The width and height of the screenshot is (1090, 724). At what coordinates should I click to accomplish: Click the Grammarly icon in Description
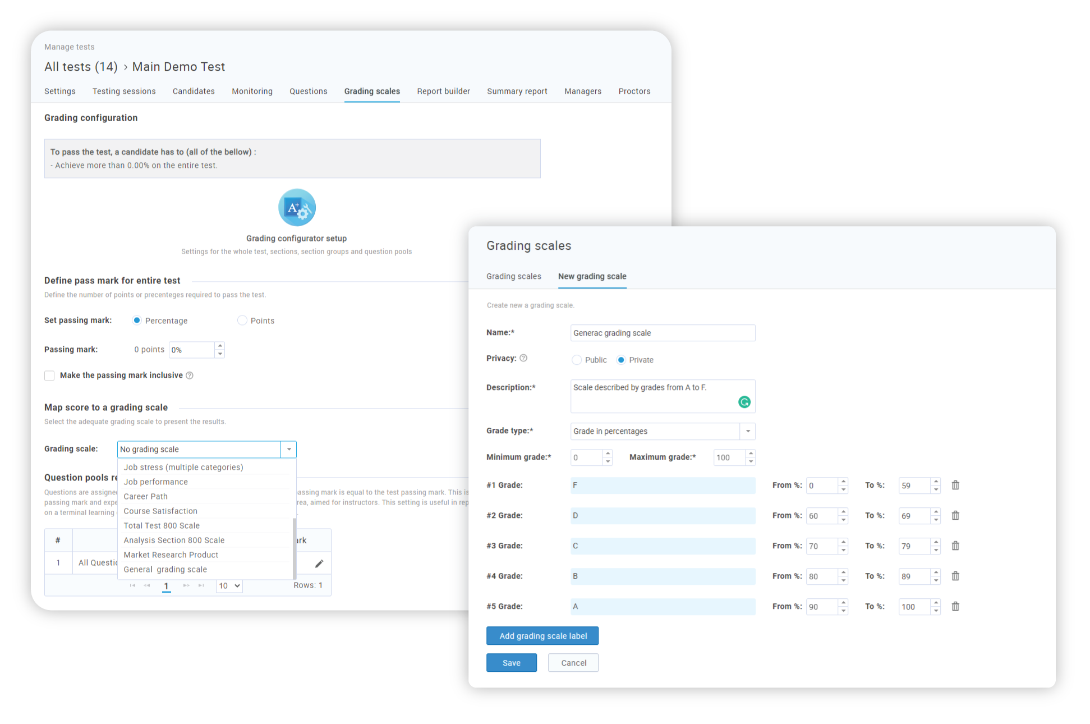click(744, 402)
